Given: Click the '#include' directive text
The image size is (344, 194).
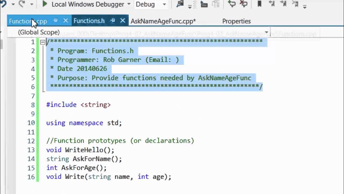Looking at the screenshot, I should coord(61,105).
